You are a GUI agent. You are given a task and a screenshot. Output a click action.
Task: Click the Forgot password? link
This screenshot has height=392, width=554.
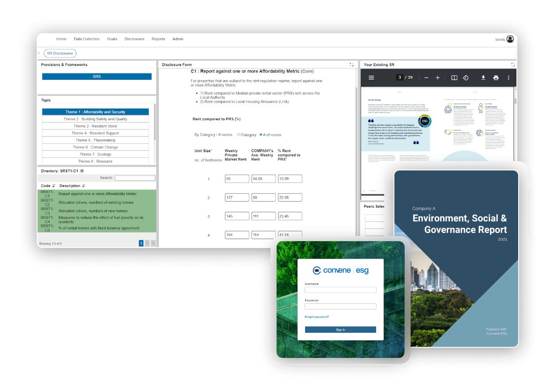(x=317, y=317)
